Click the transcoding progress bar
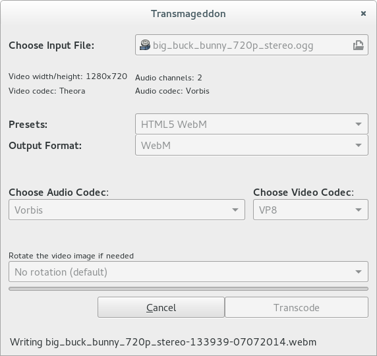This screenshot has height=356, width=377. 188,289
